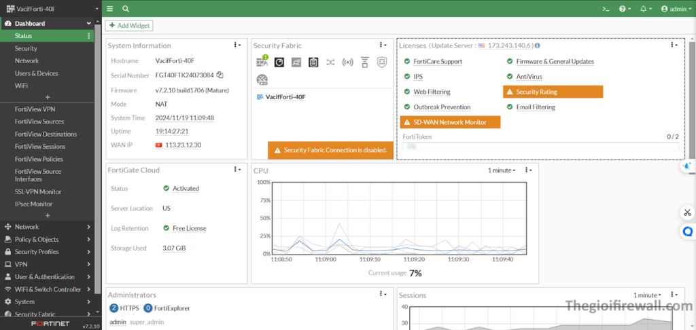Add a monitor with plus below IPsec Monitor

[48, 215]
